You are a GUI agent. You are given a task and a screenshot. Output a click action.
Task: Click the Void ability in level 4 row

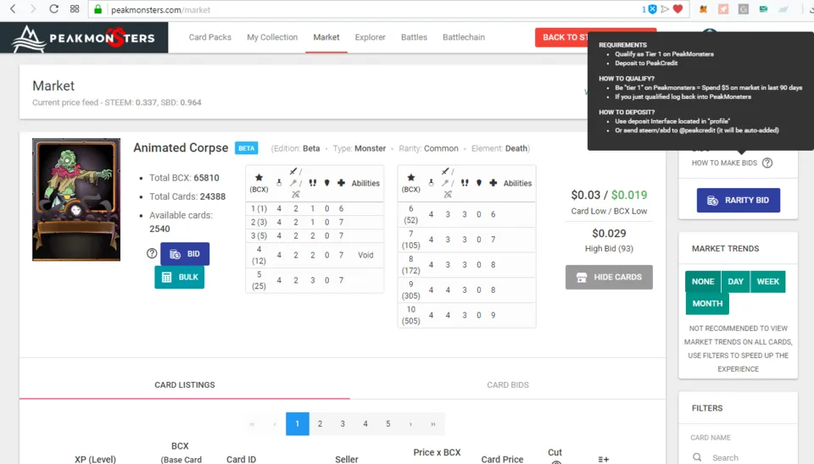point(365,255)
